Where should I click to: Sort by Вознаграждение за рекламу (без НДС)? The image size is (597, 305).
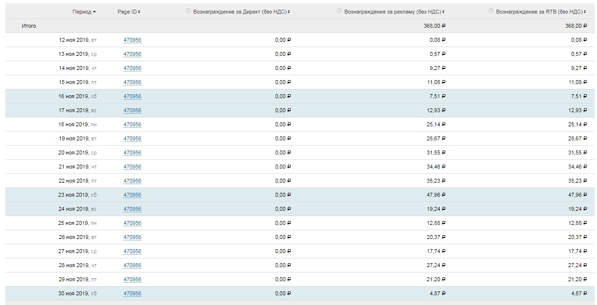(394, 11)
